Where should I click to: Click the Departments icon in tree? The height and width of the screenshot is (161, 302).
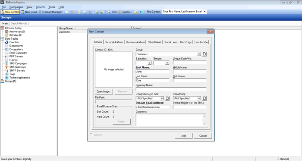click(6, 46)
